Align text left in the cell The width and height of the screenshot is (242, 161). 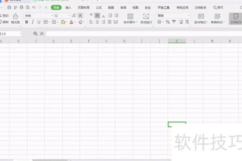coord(91,22)
